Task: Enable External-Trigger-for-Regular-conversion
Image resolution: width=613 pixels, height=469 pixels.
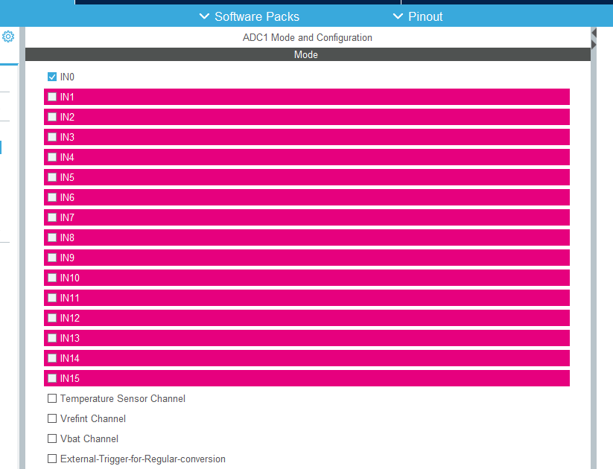Action: tap(51, 459)
